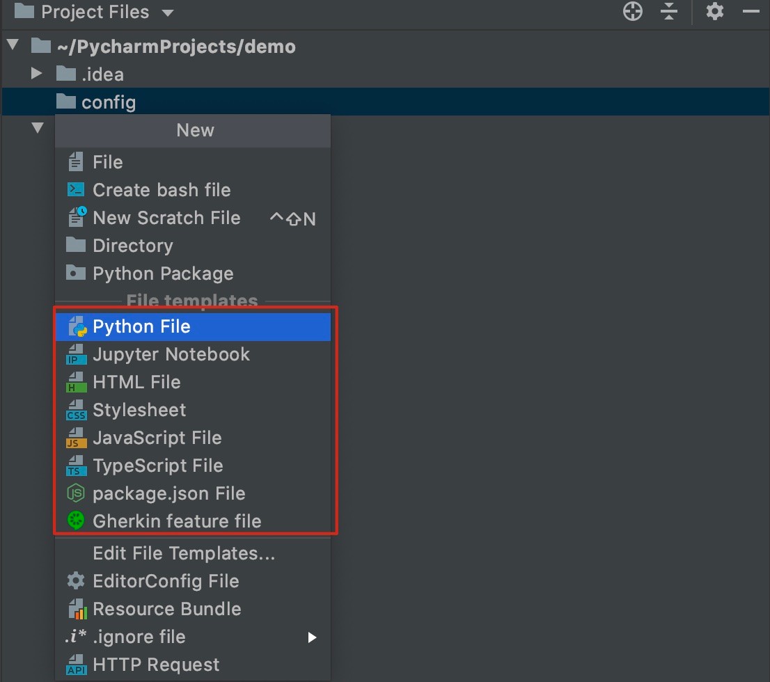Click the demo project folder icon

(41, 46)
